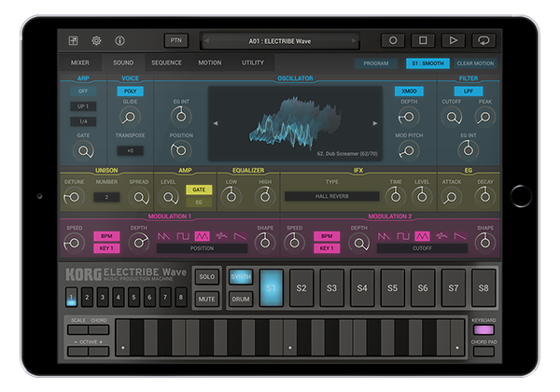Enable the CHORD PAD mode button
560x392 pixels.
click(x=483, y=352)
